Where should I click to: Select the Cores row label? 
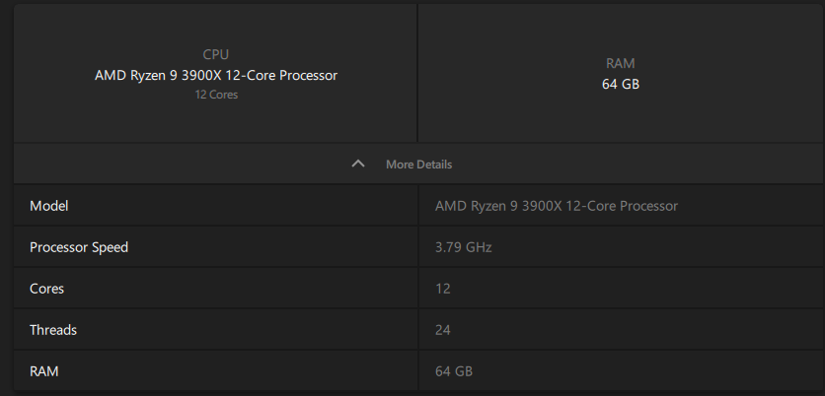point(47,289)
